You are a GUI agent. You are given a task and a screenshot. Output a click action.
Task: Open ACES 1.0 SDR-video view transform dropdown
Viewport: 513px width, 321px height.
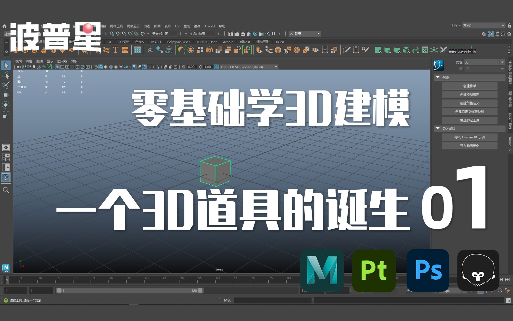[x=276, y=67]
